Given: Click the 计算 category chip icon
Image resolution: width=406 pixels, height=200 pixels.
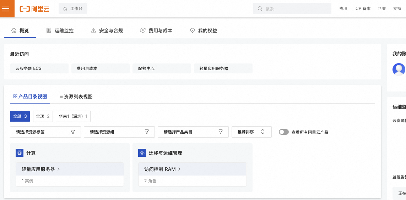Looking at the screenshot, I should [20, 153].
